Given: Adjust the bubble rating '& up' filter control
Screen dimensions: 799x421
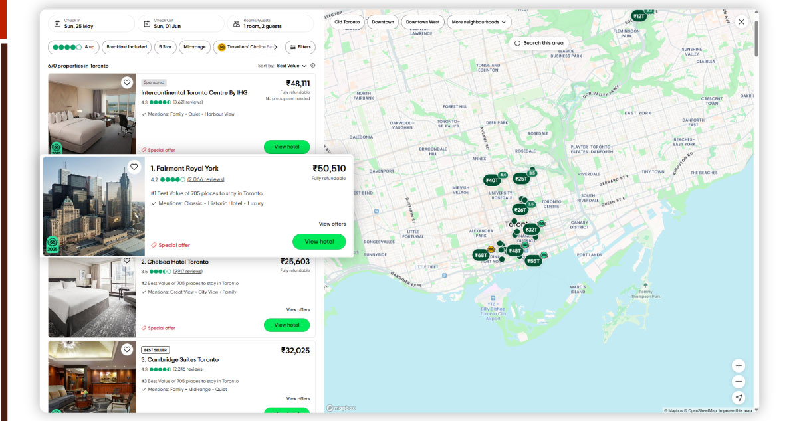Looking at the screenshot, I should pos(73,47).
